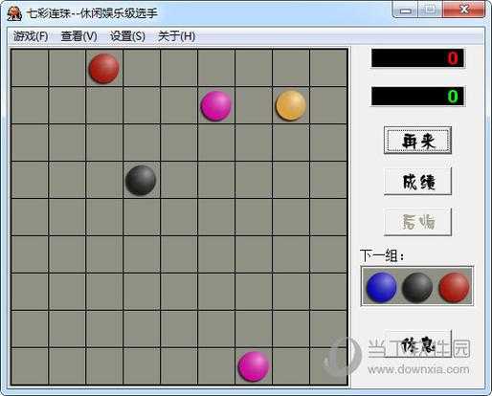
Task: Select the red ball on the board
Action: point(104,68)
